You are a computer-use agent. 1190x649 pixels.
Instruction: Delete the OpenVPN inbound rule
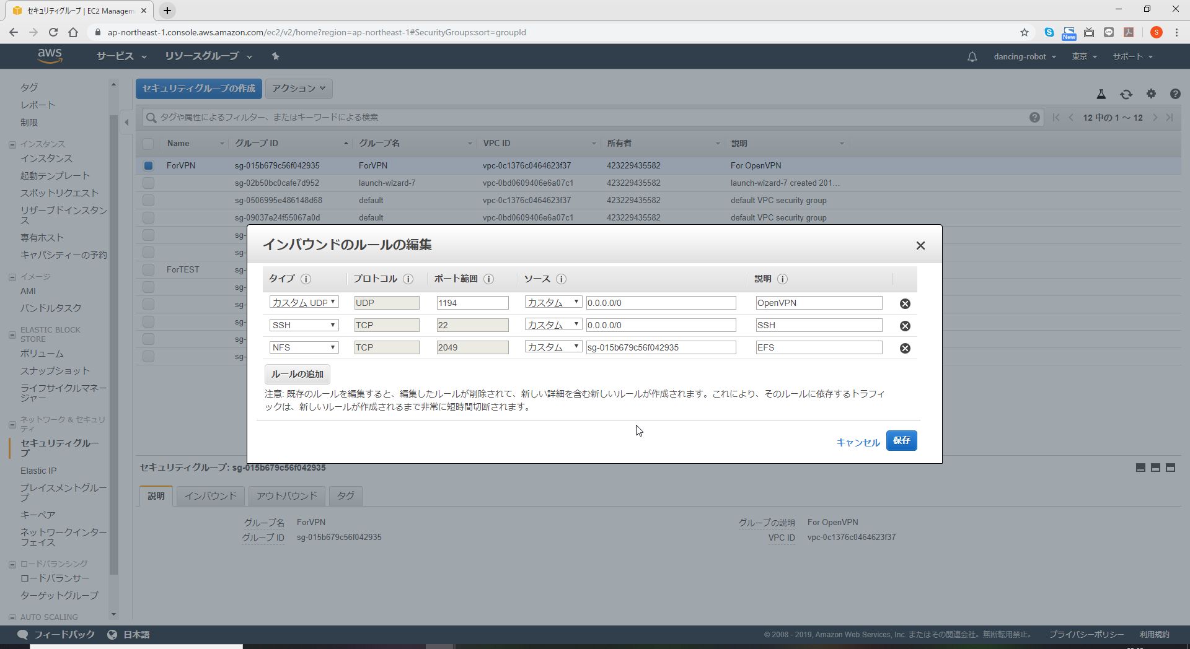(905, 303)
